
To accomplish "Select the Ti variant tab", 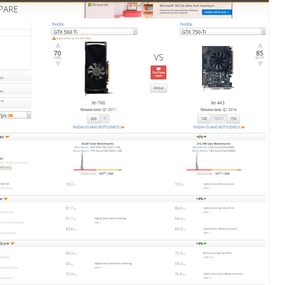I will (105, 119).
